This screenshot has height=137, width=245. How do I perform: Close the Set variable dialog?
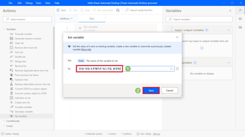(177, 37)
